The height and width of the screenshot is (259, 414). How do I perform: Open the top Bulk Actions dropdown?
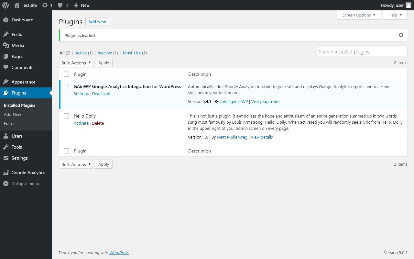pos(76,62)
